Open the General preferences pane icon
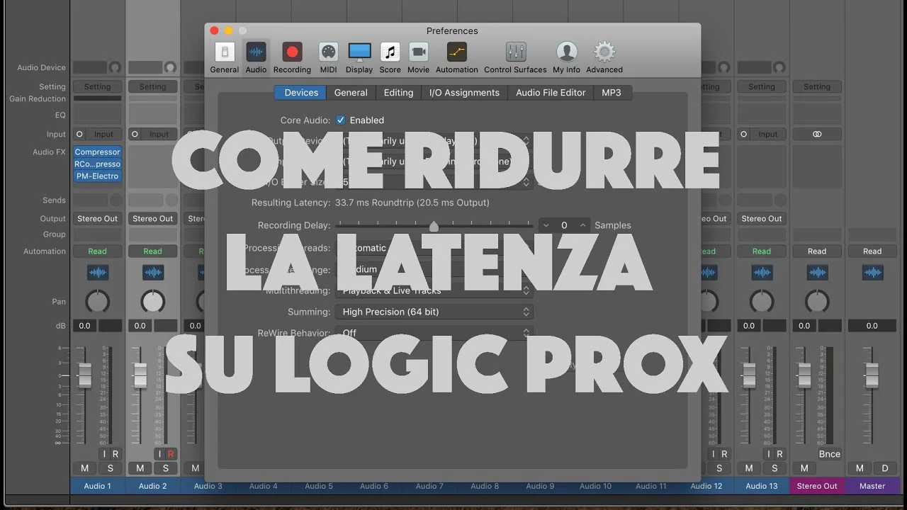 pyautogui.click(x=224, y=52)
